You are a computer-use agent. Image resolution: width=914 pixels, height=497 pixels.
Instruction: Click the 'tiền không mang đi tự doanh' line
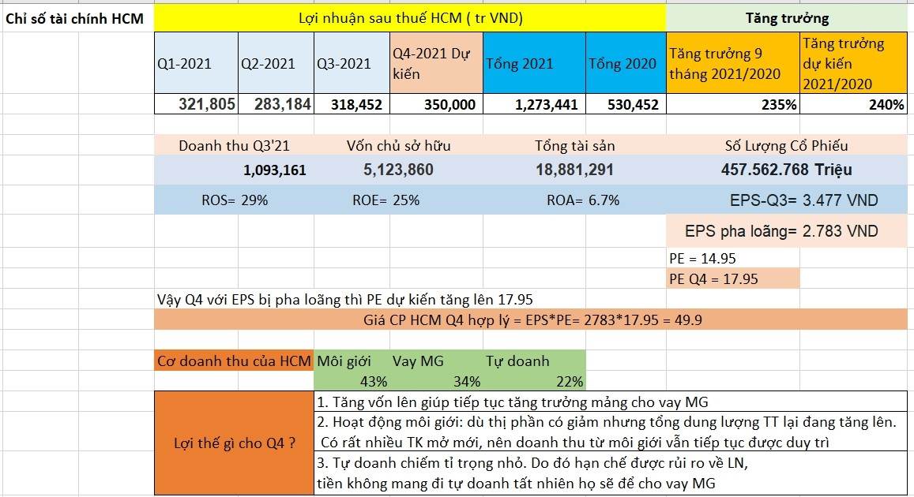516,484
